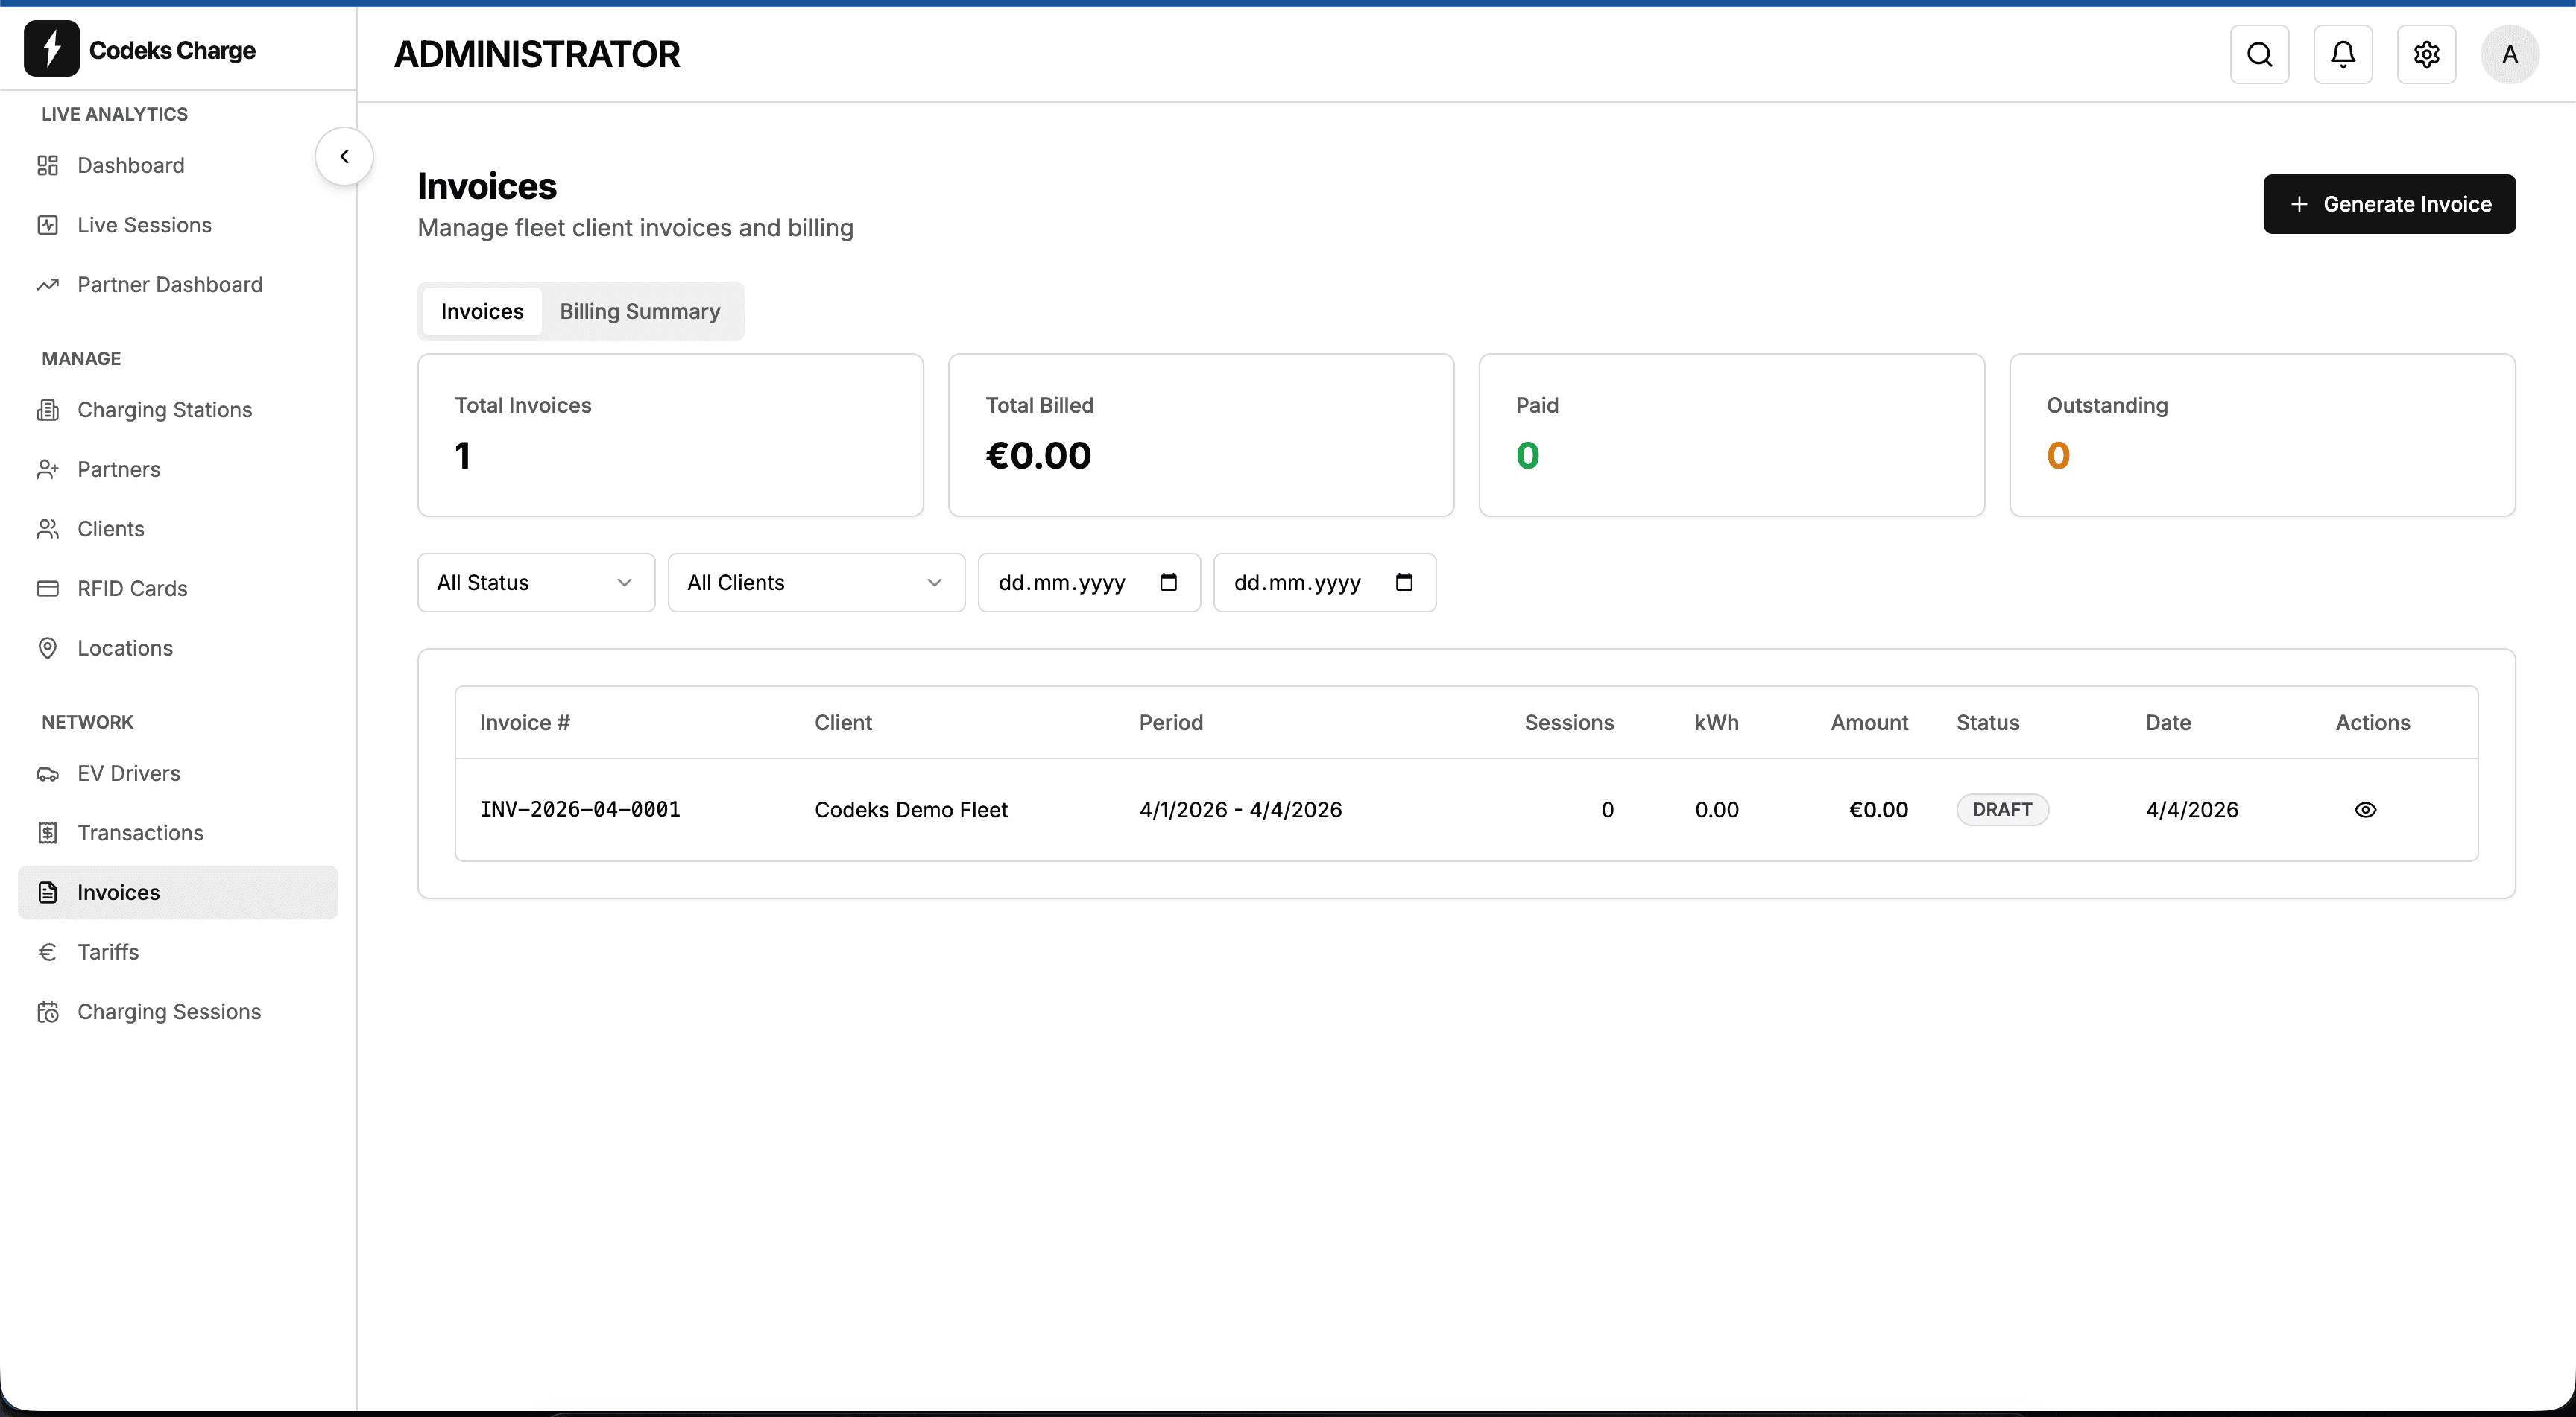This screenshot has height=1417, width=2576.
Task: Open the All Status dropdown
Action: pos(535,583)
